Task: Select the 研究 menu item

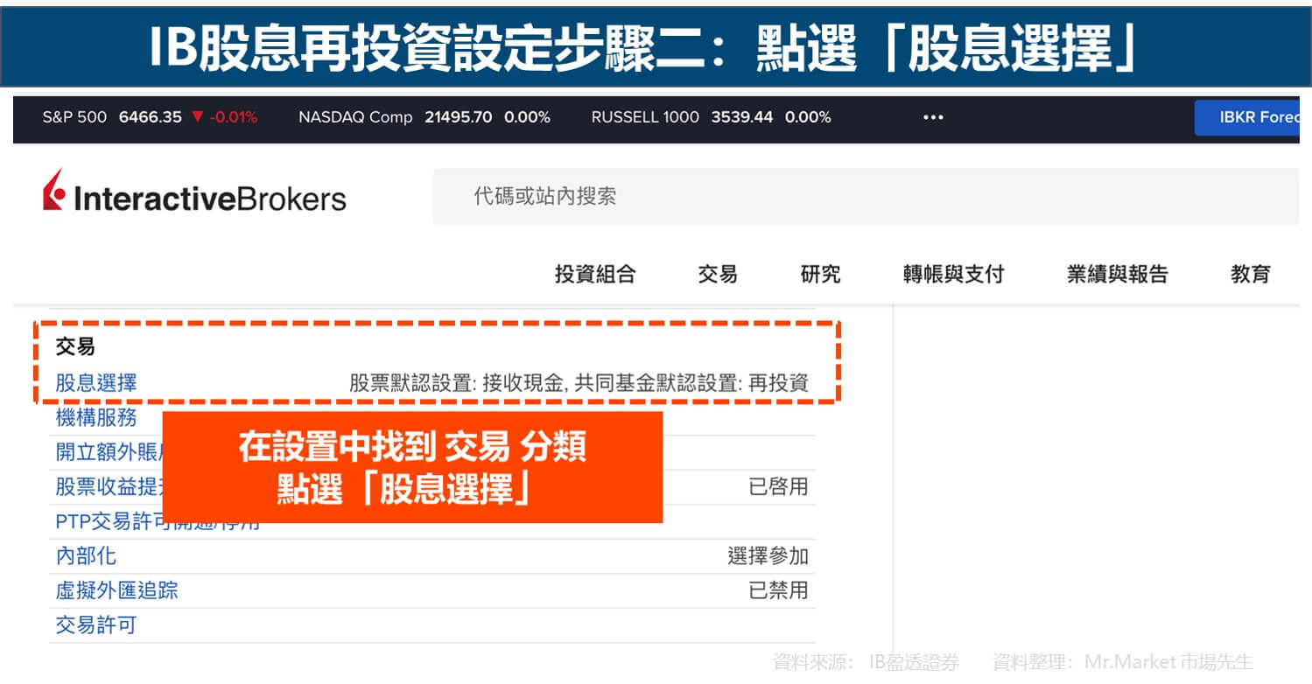Action: point(820,275)
